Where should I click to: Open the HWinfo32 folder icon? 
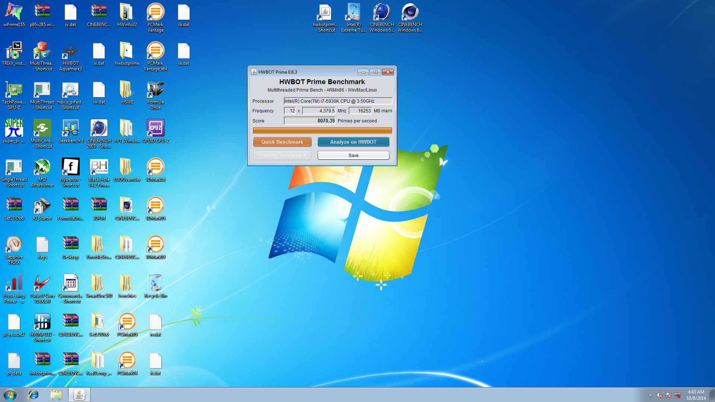point(127,15)
